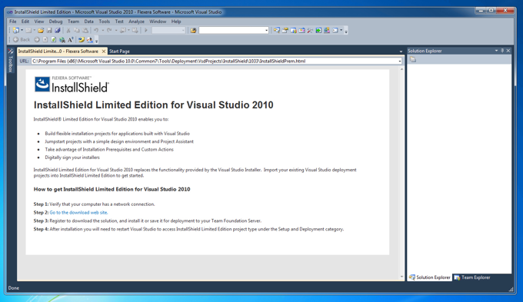The image size is (523, 302).
Task: Close the Solution Explorer panel
Action: 508,51
